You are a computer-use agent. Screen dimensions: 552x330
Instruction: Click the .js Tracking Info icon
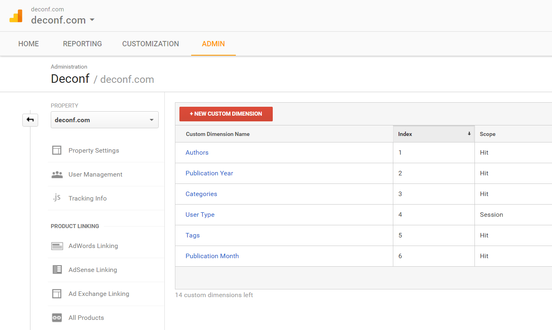pyautogui.click(x=56, y=198)
